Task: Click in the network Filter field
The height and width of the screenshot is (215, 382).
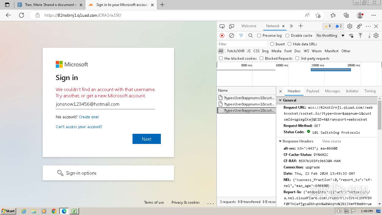Action: click(x=242, y=44)
